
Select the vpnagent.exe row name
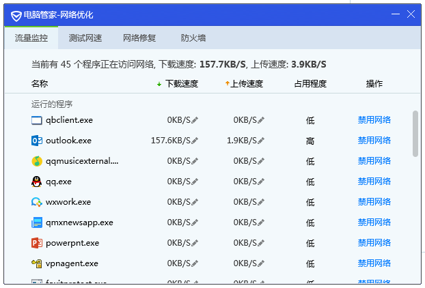[x=72, y=263]
